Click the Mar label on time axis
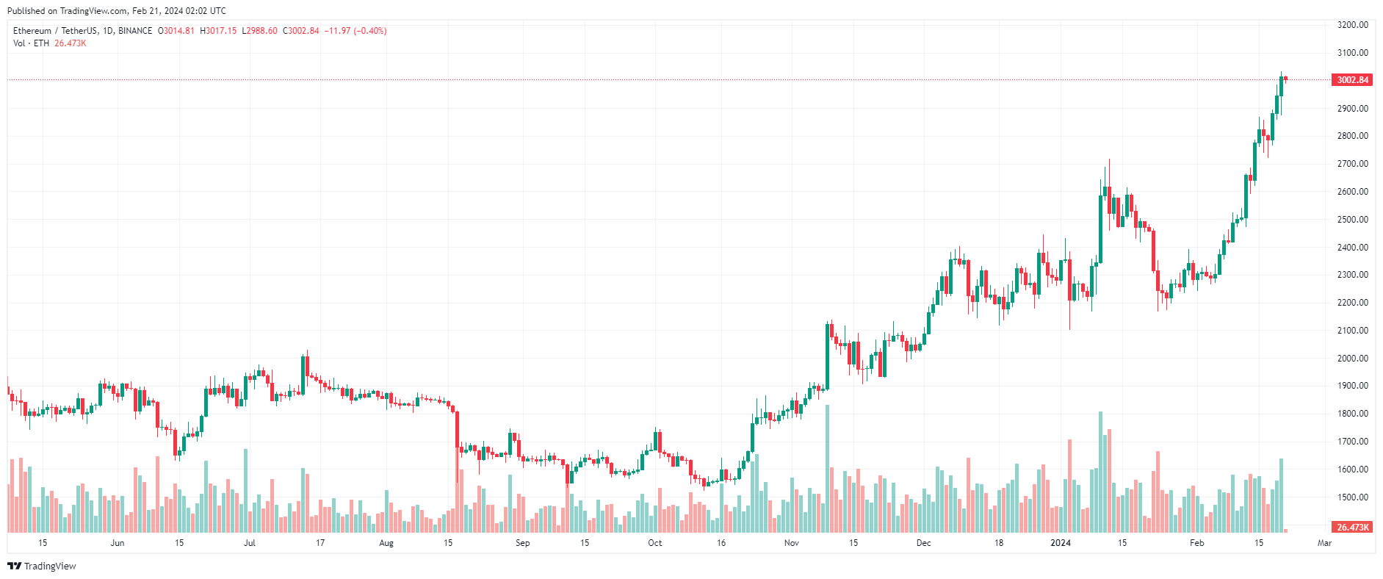This screenshot has height=579, width=1383. tap(1324, 543)
